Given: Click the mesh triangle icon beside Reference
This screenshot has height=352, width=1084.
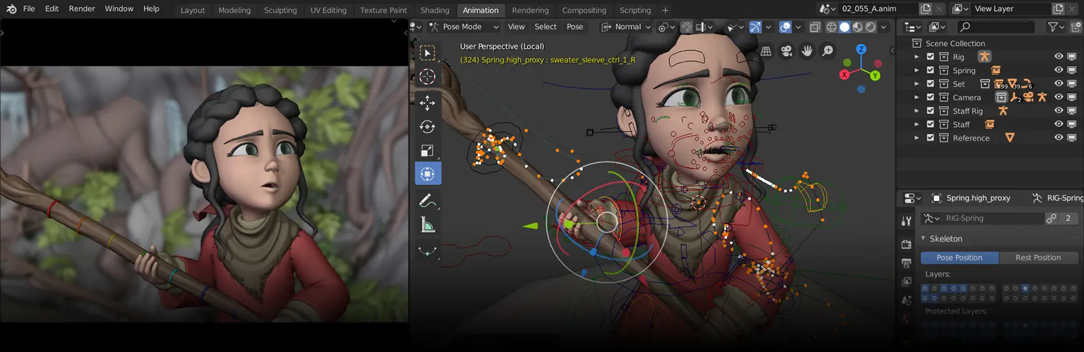Looking at the screenshot, I should point(1010,138).
